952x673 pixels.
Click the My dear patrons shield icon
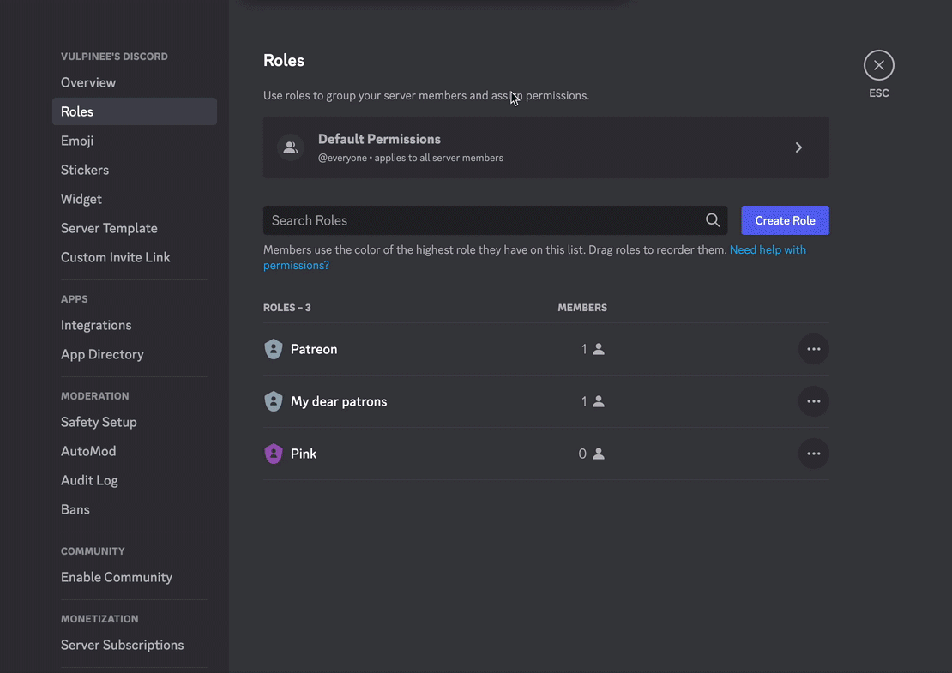274,401
